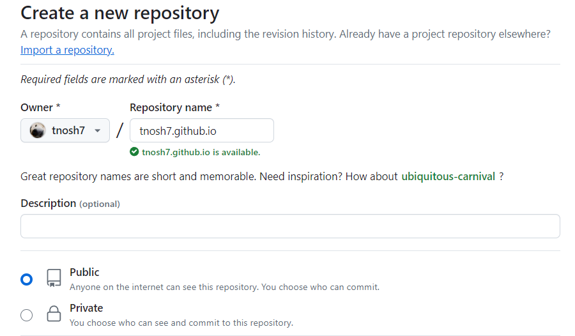The width and height of the screenshot is (575, 336).
Task: Select the Private visibility radio button
Action: [x=26, y=315]
